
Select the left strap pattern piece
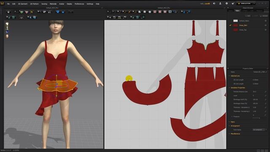194,28
